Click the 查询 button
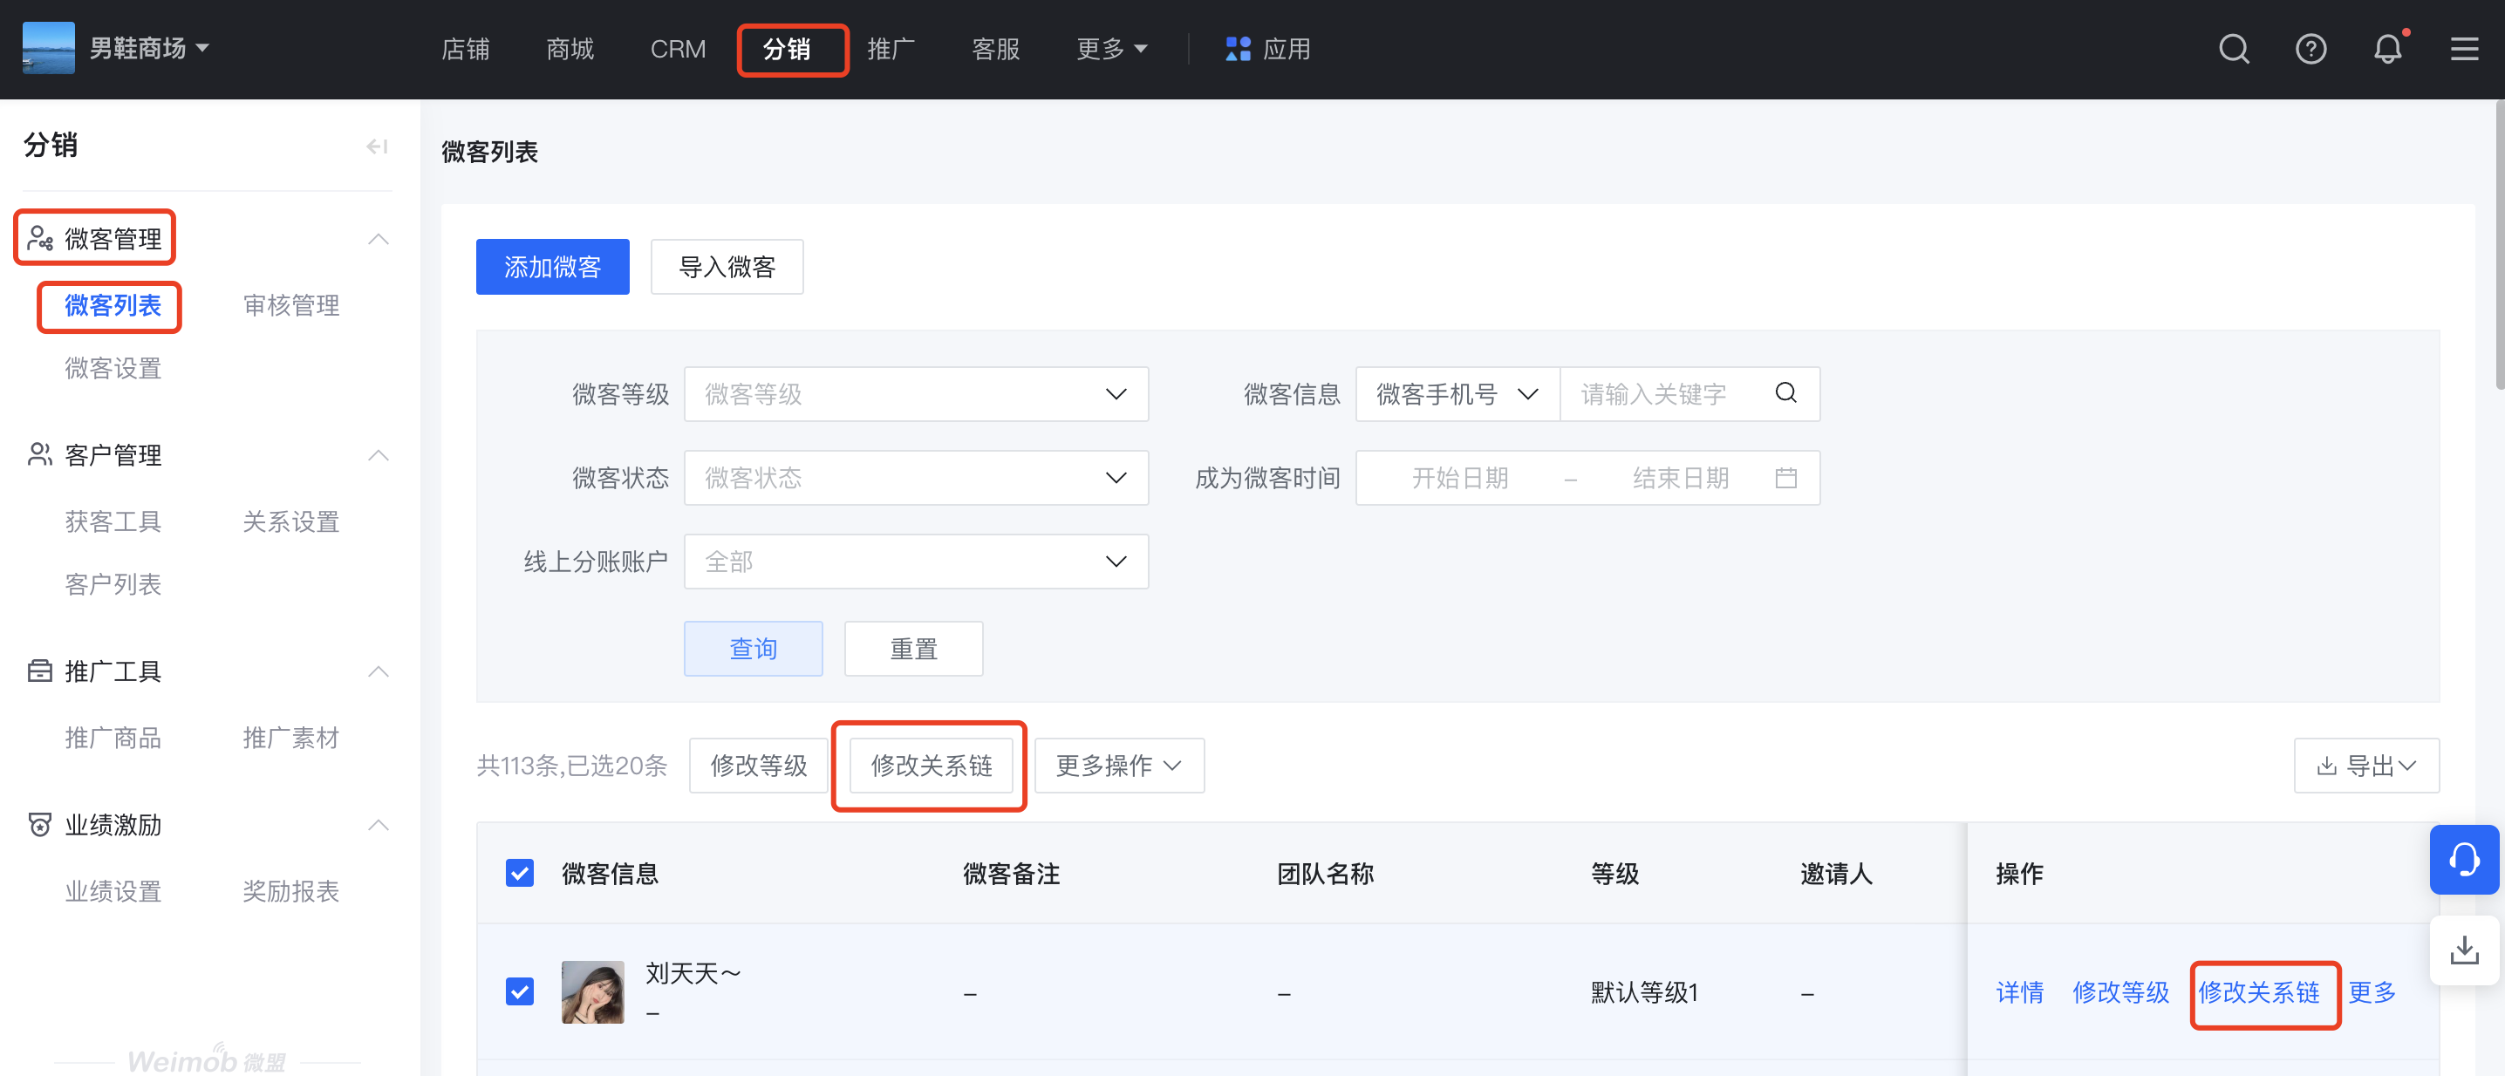The width and height of the screenshot is (2505, 1076). [753, 649]
